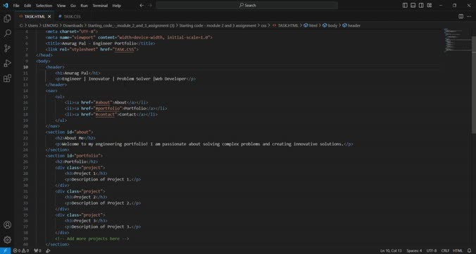This screenshot has height=254, width=476.
Task: Open the Customize Layout button
Action: click(430, 5)
